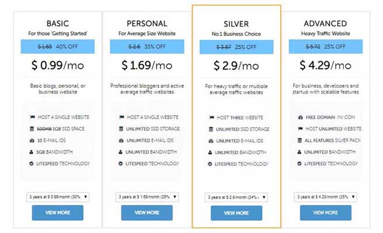
Task: Click the user icon next to 5GB Bandwidth
Action: pyautogui.click(x=32, y=152)
